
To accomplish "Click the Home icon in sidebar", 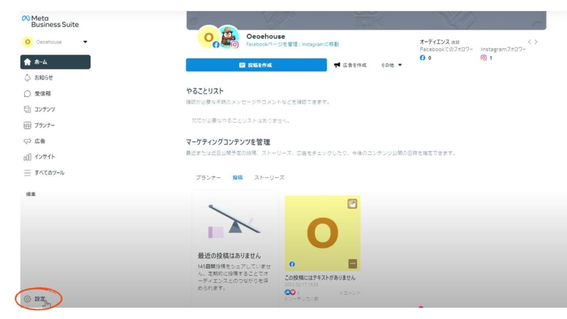I will [28, 62].
